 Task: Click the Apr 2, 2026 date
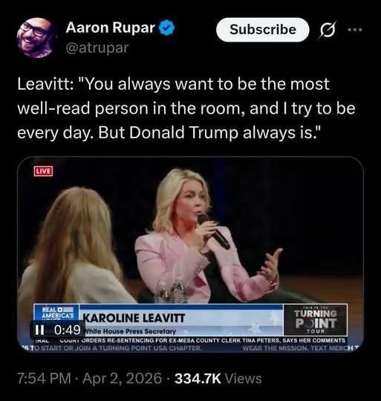click(122, 378)
